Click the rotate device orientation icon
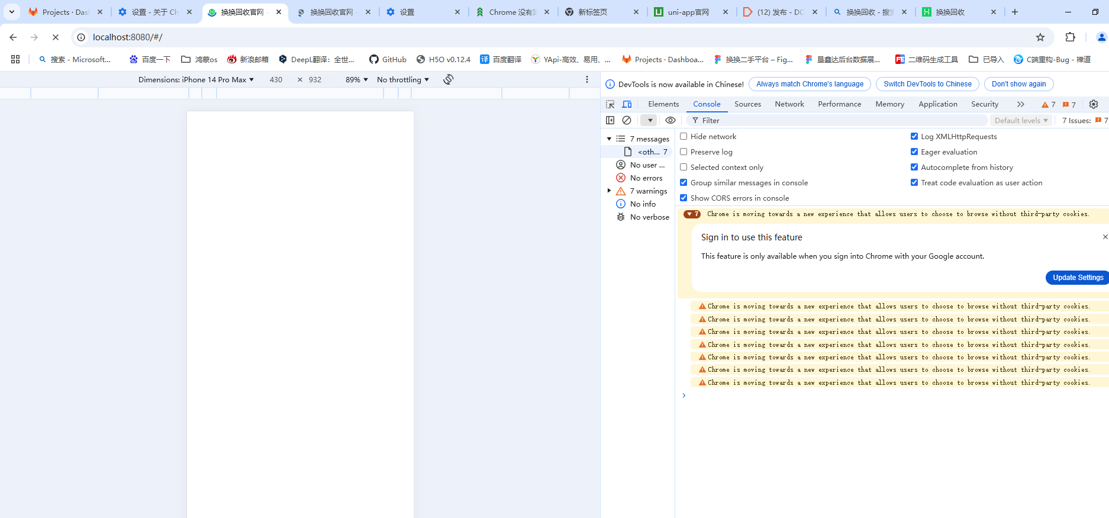Screen dimensions: 1109x518 (449, 79)
